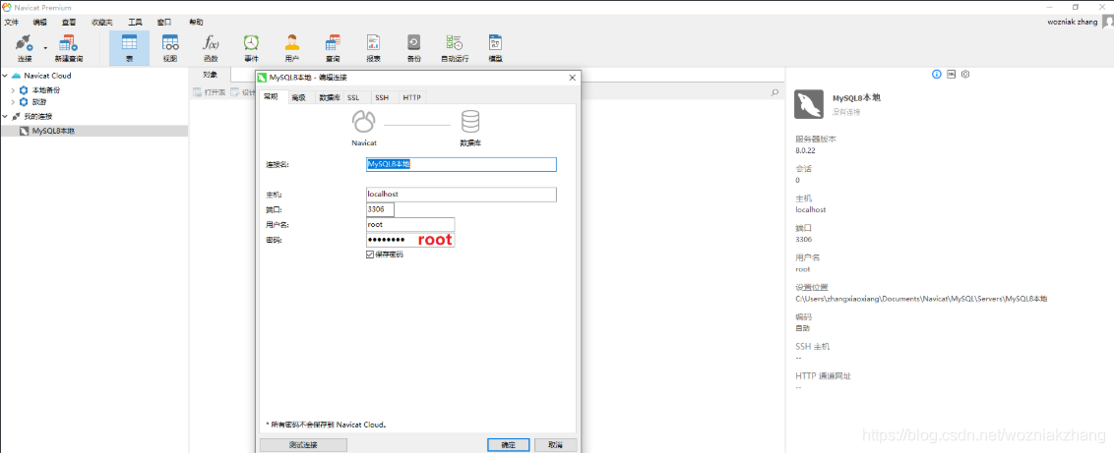Expand the 旅游 tree node chevron

click(13, 102)
